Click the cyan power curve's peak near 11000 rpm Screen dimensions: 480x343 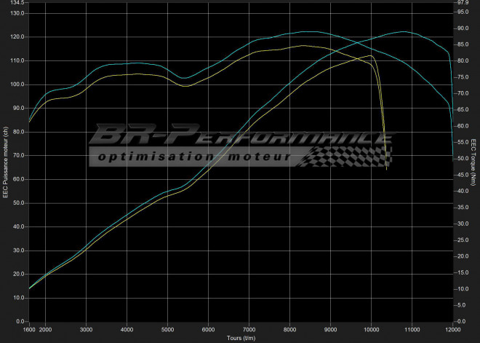[x=404, y=32]
